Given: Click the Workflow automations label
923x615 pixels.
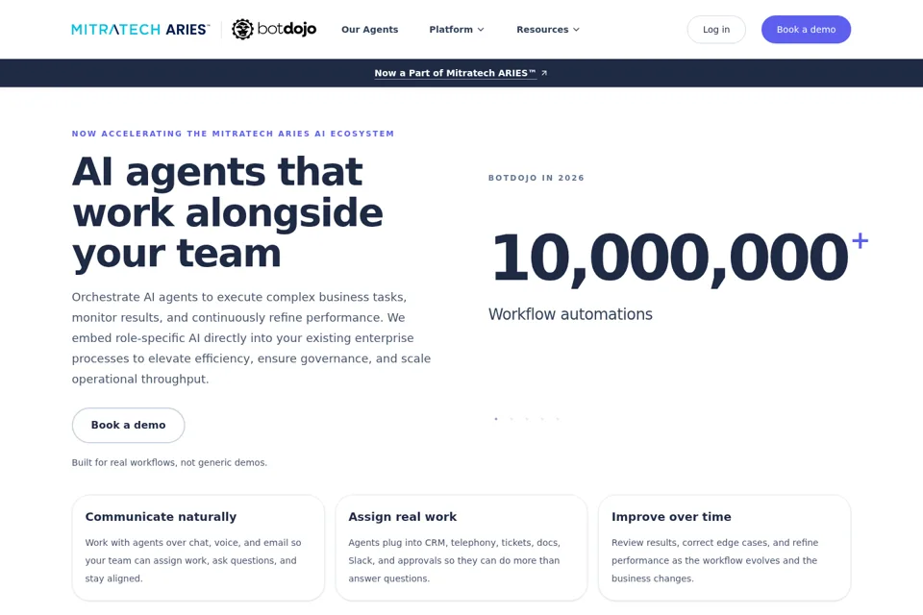Looking at the screenshot, I should pyautogui.click(x=570, y=314).
